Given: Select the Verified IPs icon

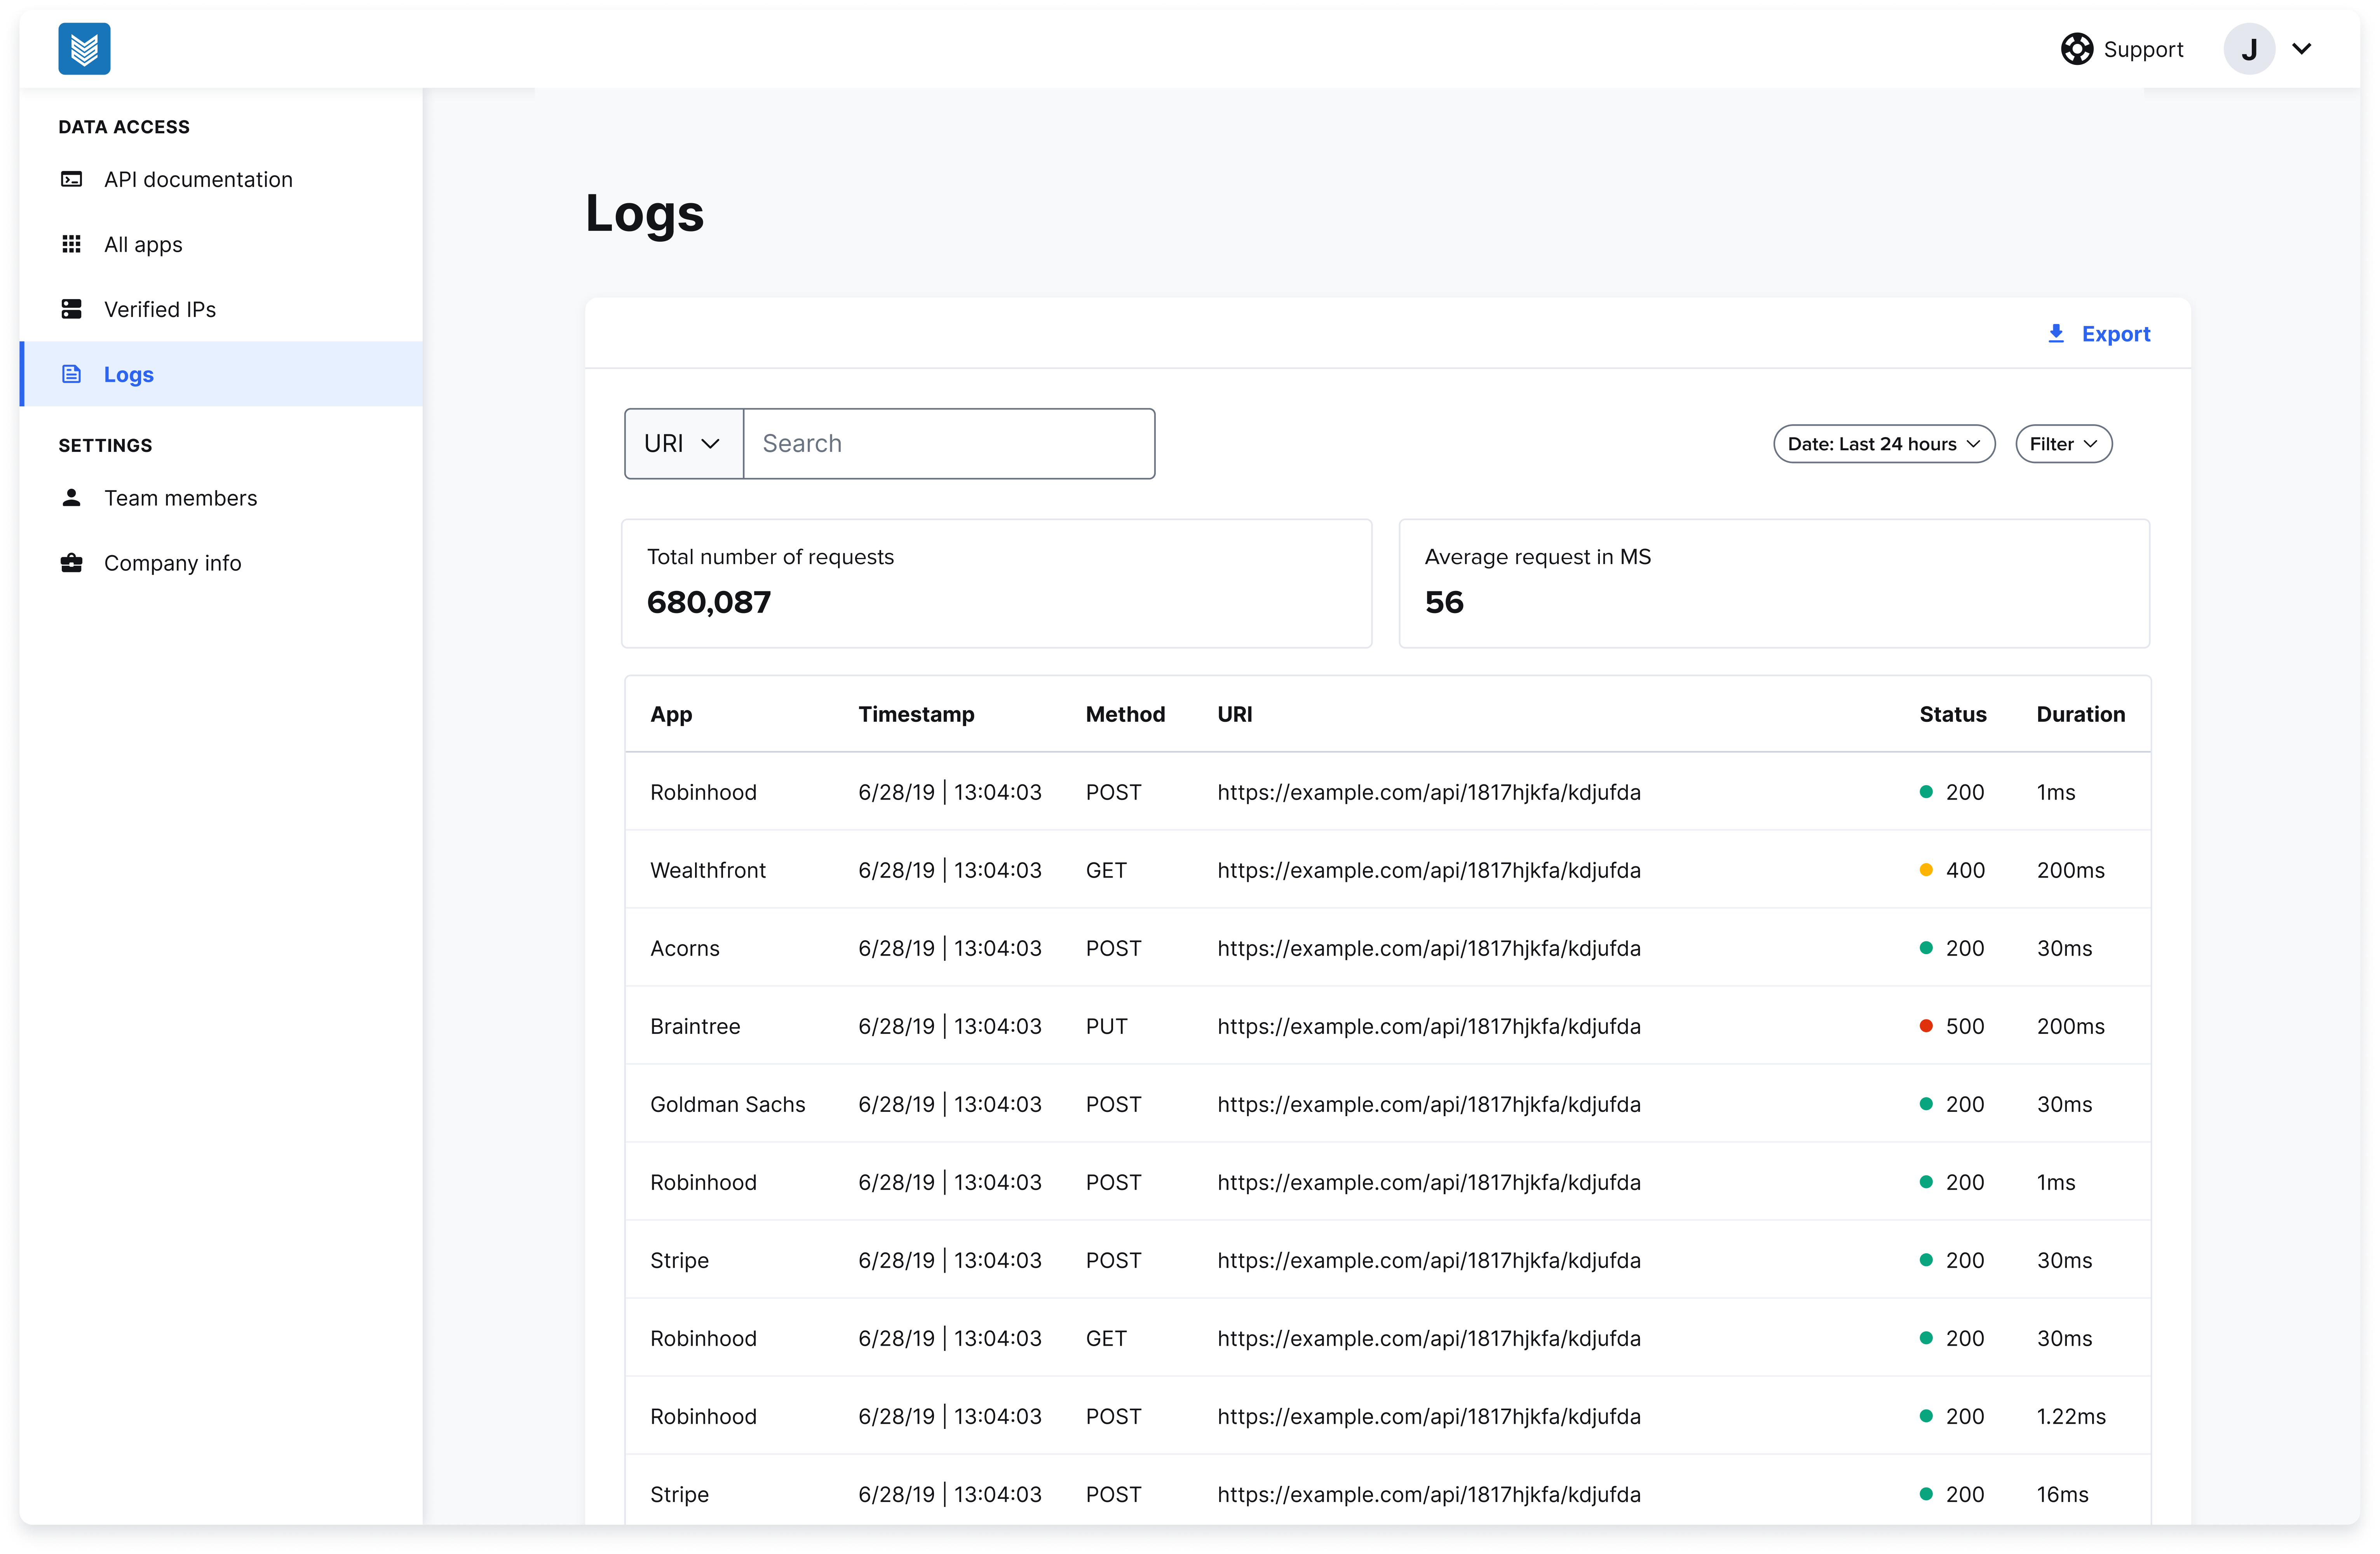Looking at the screenshot, I should [x=71, y=309].
